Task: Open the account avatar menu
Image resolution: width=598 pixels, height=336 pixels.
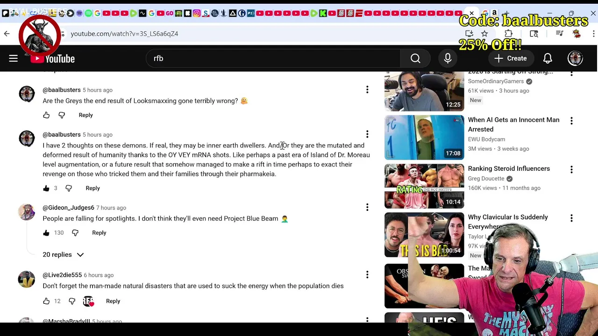Action: [575, 58]
